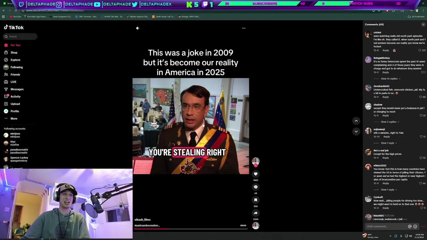This screenshot has height=240, width=427.
Task: Open vikash_films creator profile link
Action: 142,220
